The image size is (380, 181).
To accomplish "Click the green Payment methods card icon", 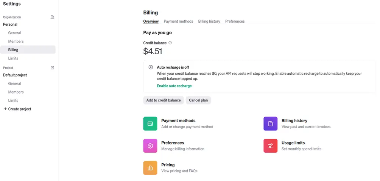I will pos(150,124).
